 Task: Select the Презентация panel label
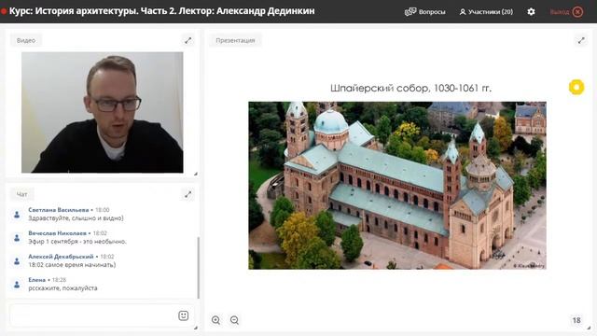pos(235,40)
